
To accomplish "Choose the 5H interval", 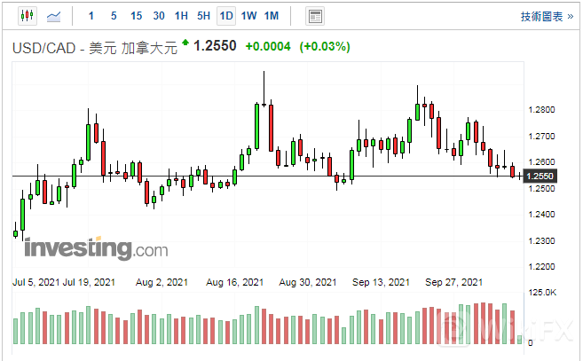I will click(203, 16).
